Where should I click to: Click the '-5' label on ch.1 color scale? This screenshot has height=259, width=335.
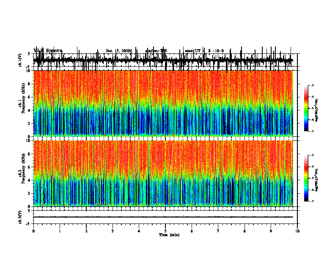[x=312, y=108]
